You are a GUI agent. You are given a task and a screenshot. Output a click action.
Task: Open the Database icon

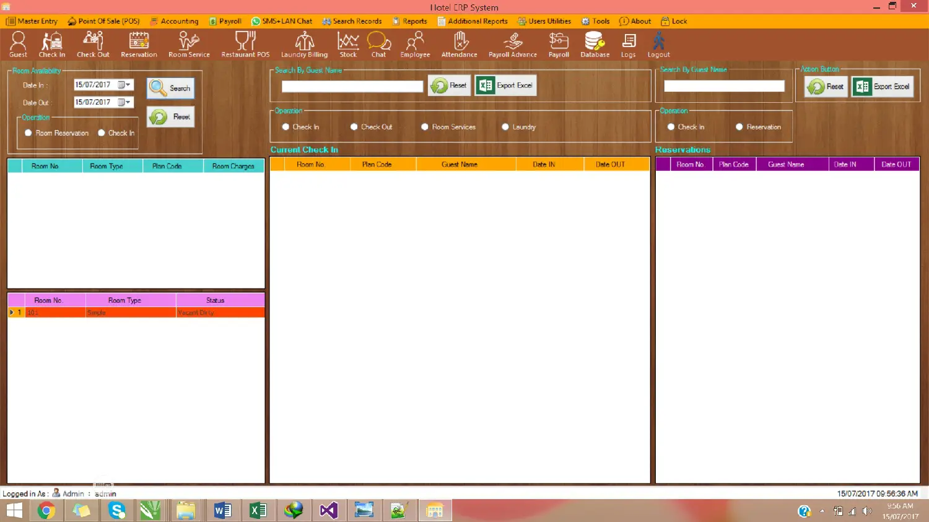[595, 45]
